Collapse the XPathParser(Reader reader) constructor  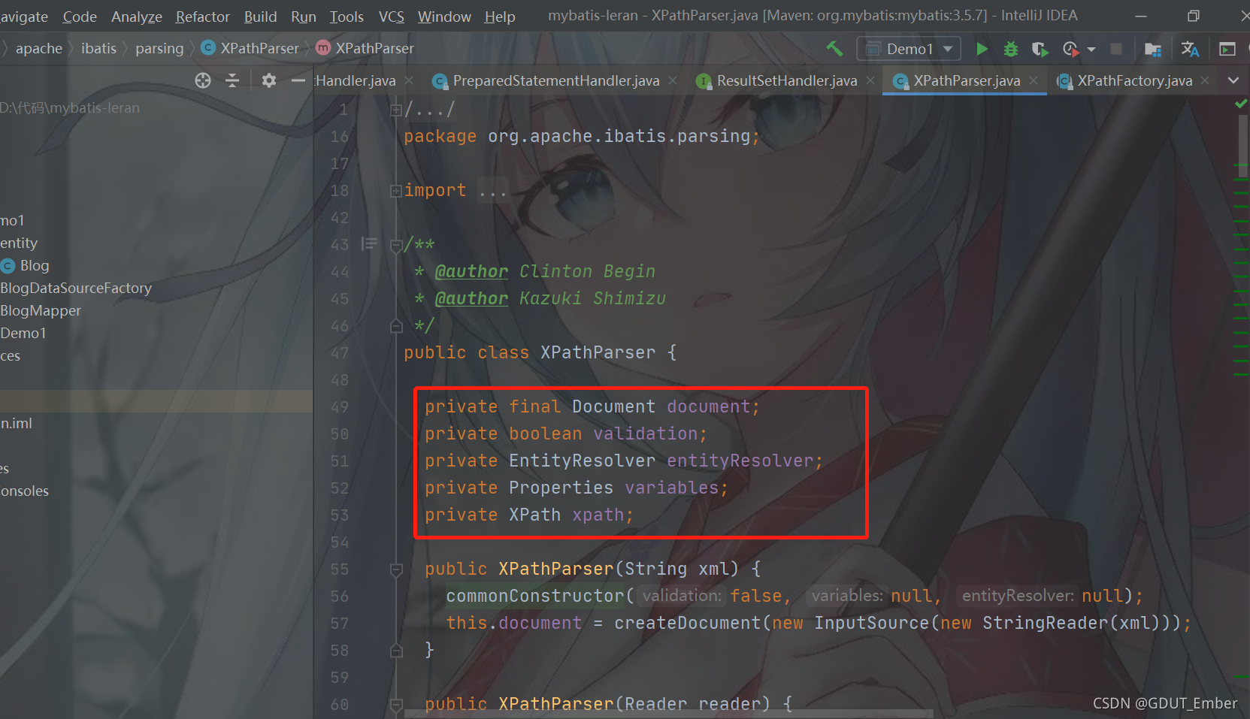tap(396, 705)
